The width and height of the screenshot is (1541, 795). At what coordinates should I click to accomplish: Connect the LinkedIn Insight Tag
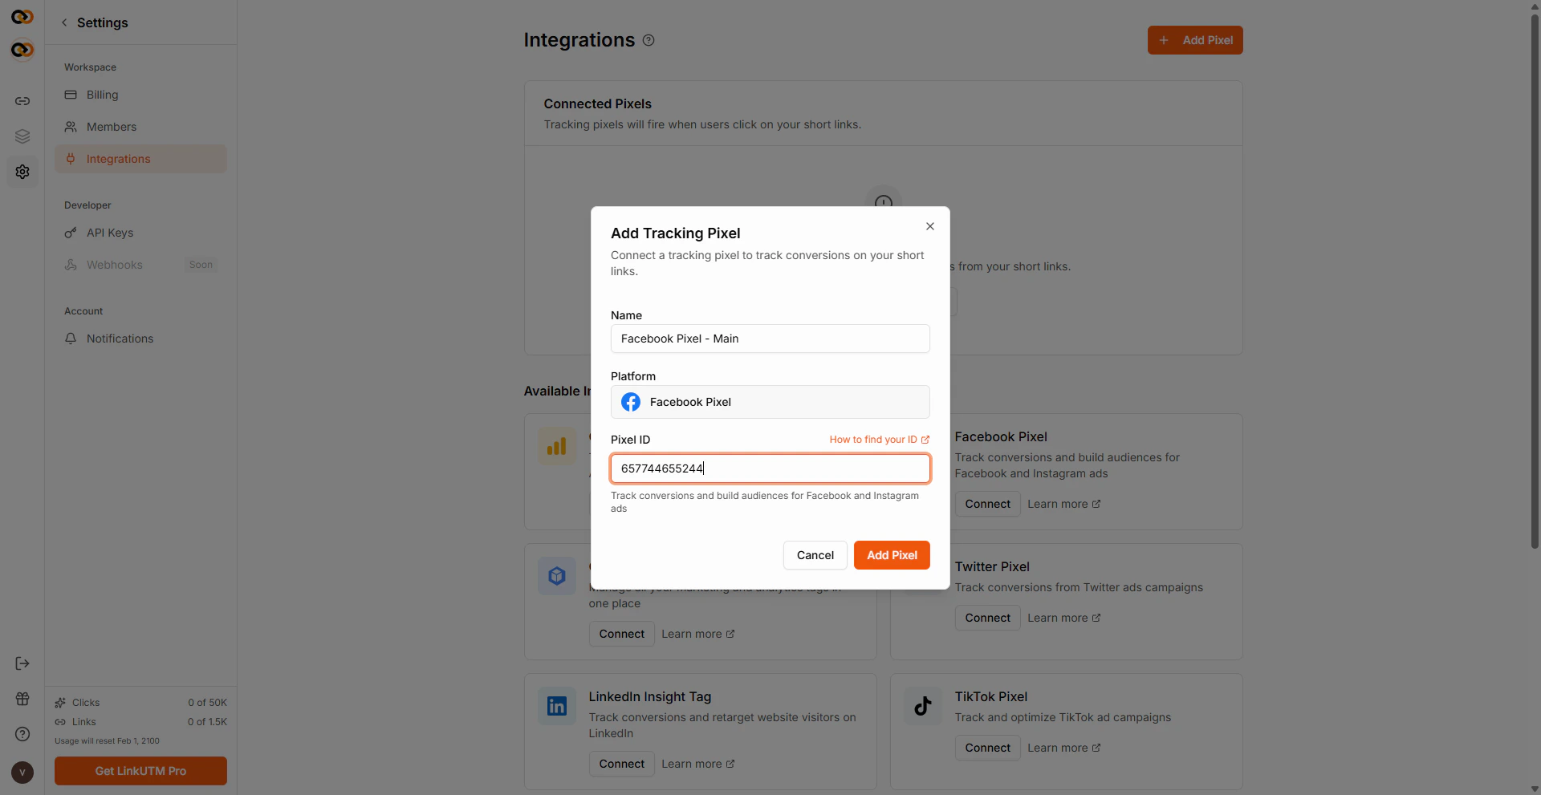[x=621, y=764]
